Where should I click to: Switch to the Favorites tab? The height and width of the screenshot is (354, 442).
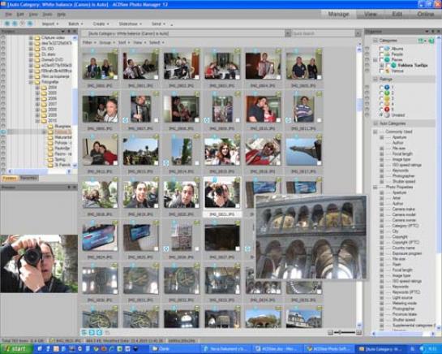pos(29,178)
